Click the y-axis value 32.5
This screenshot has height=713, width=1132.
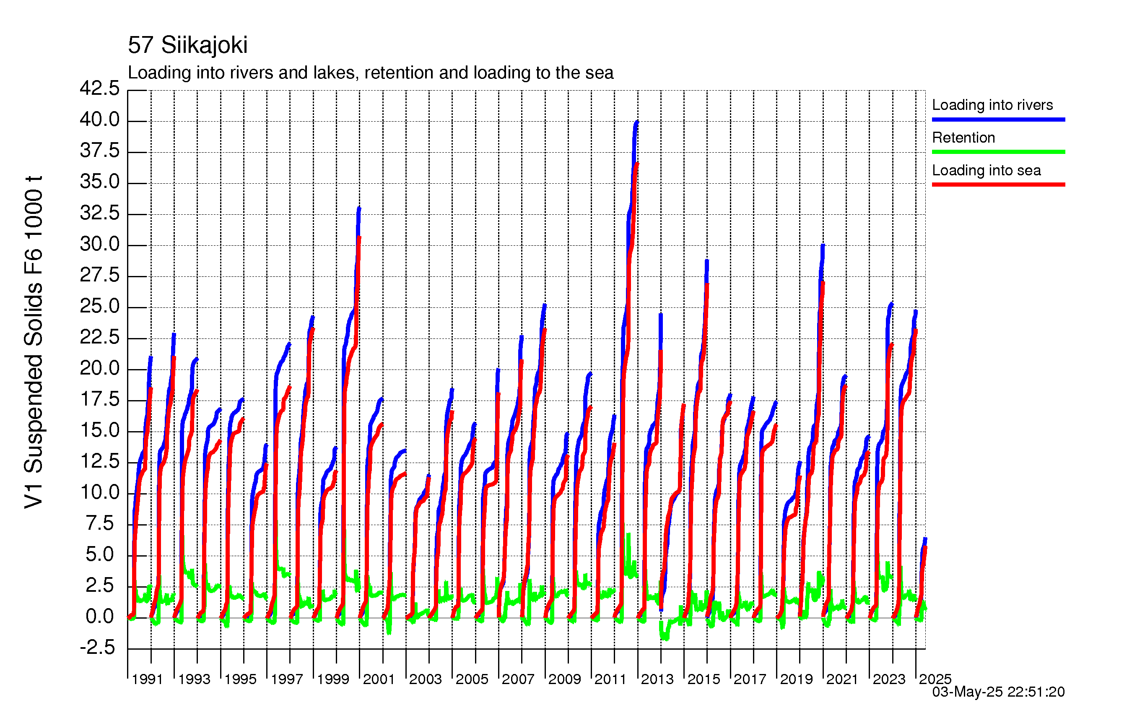tap(99, 213)
